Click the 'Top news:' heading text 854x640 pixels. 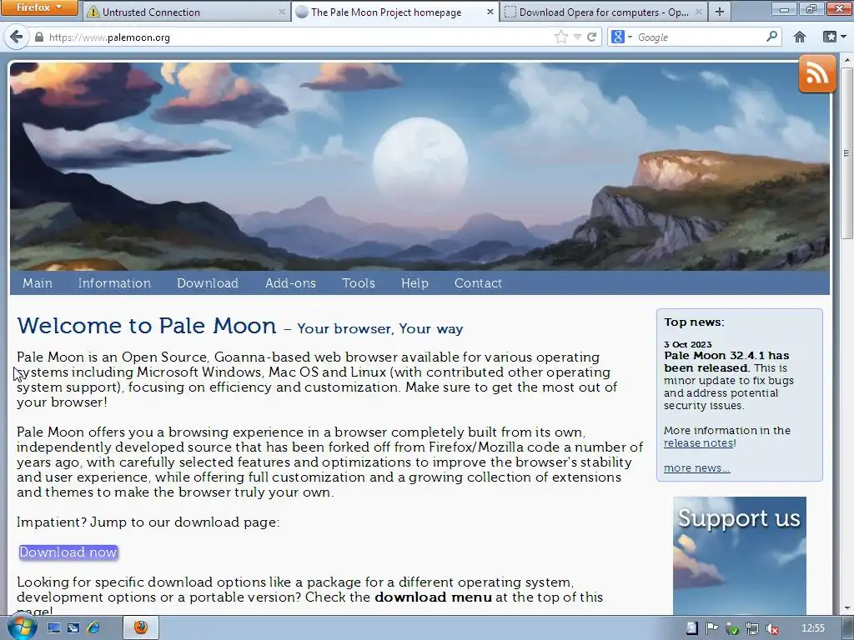pos(694,322)
